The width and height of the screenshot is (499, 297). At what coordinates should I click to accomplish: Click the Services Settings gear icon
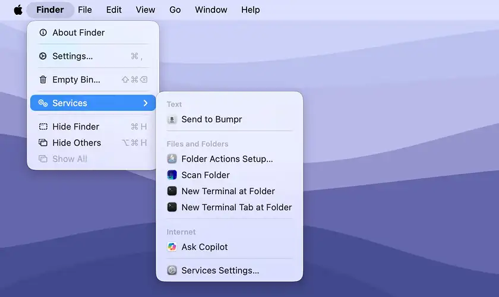coord(172,270)
